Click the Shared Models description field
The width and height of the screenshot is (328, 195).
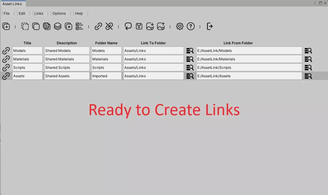pos(67,51)
